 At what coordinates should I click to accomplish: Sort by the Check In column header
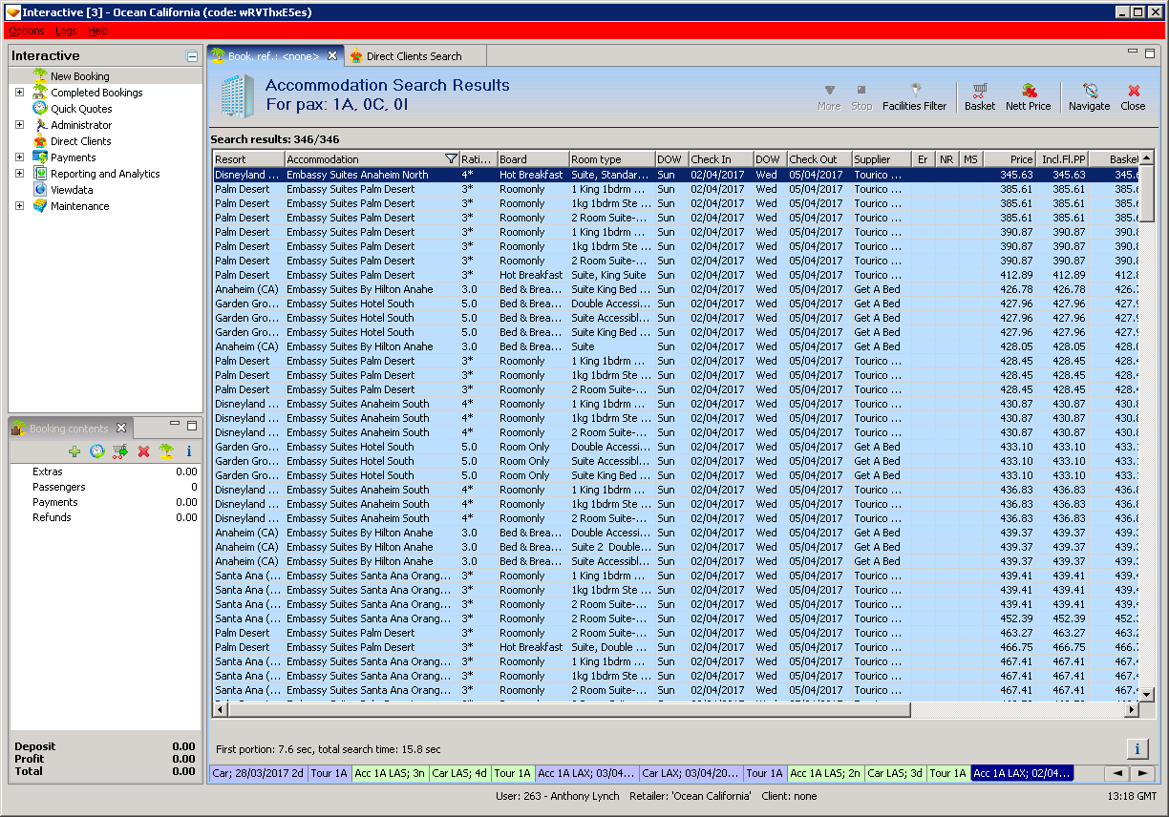coord(721,159)
